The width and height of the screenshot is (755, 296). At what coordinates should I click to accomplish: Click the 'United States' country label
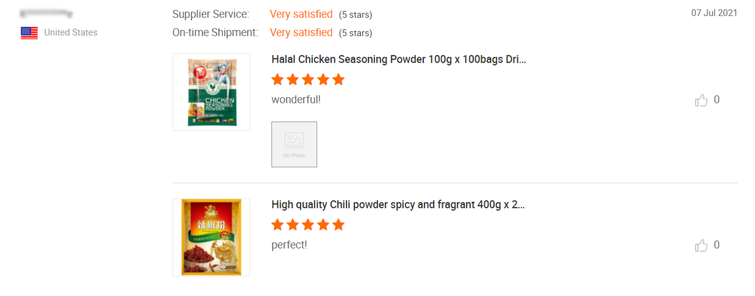click(71, 32)
